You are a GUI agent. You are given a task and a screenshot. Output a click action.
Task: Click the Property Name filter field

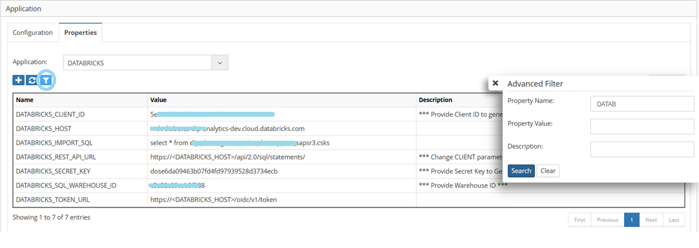tap(642, 103)
